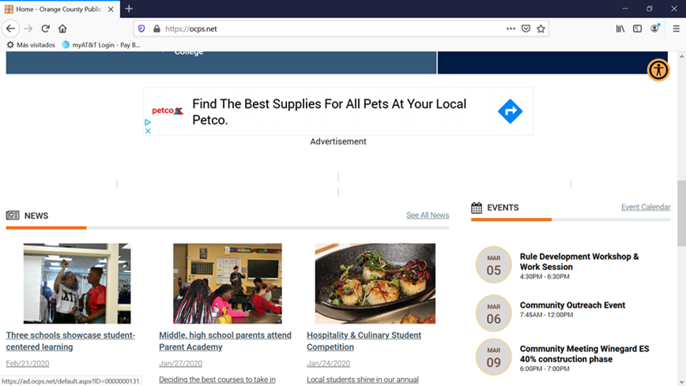Open the Más visitados bookmarks folder
686x386 pixels.
point(31,44)
